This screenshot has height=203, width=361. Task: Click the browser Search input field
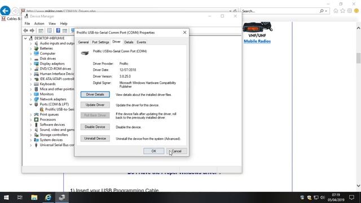[279, 11]
